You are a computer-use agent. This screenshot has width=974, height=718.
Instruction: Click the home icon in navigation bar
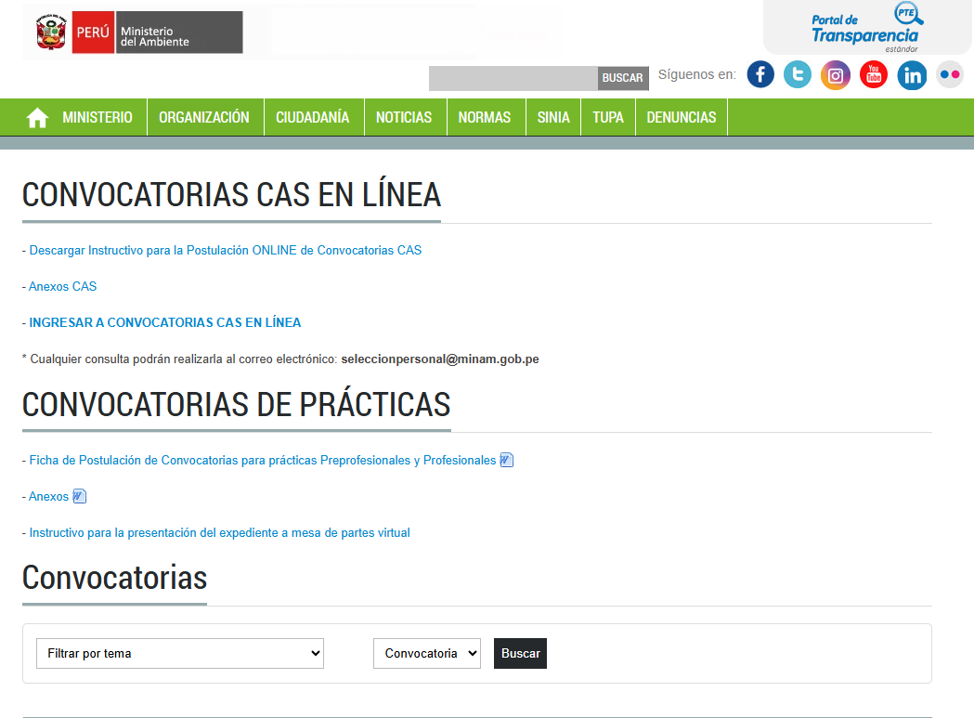click(37, 118)
